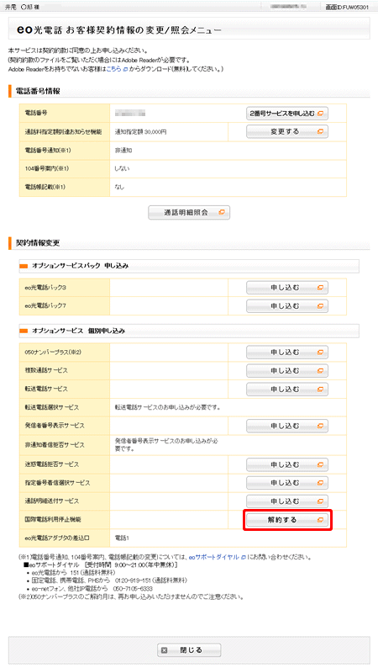
Task: Open the こちら Adobe Reader download link
Action: click(113, 69)
